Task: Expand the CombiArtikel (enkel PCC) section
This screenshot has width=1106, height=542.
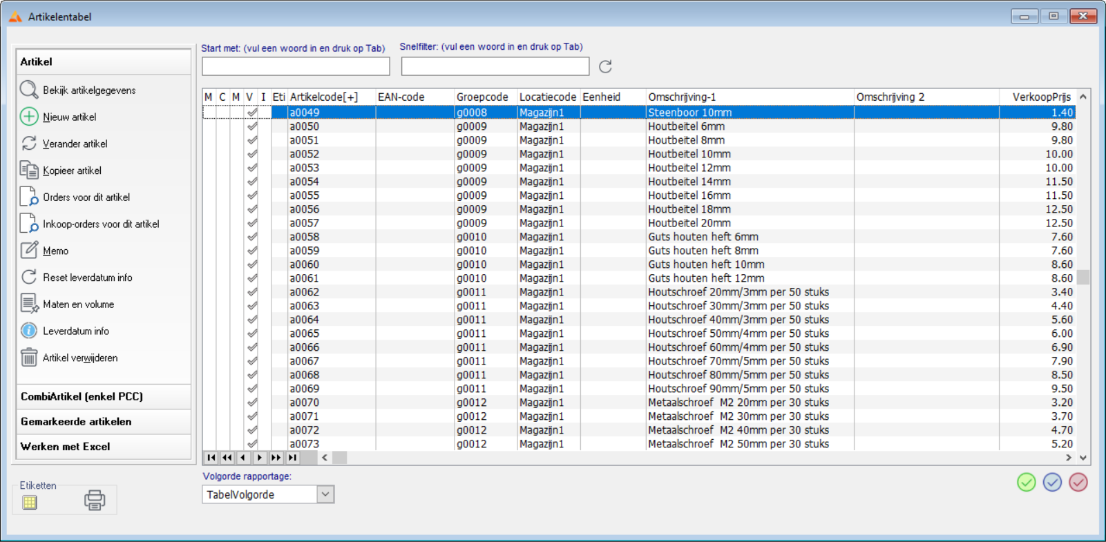Action: point(104,396)
